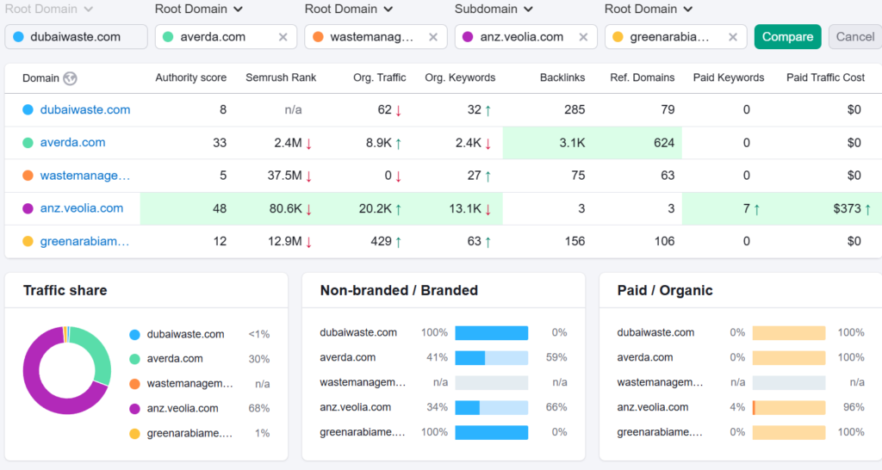Open the second Root Domain dropdown

click(198, 9)
